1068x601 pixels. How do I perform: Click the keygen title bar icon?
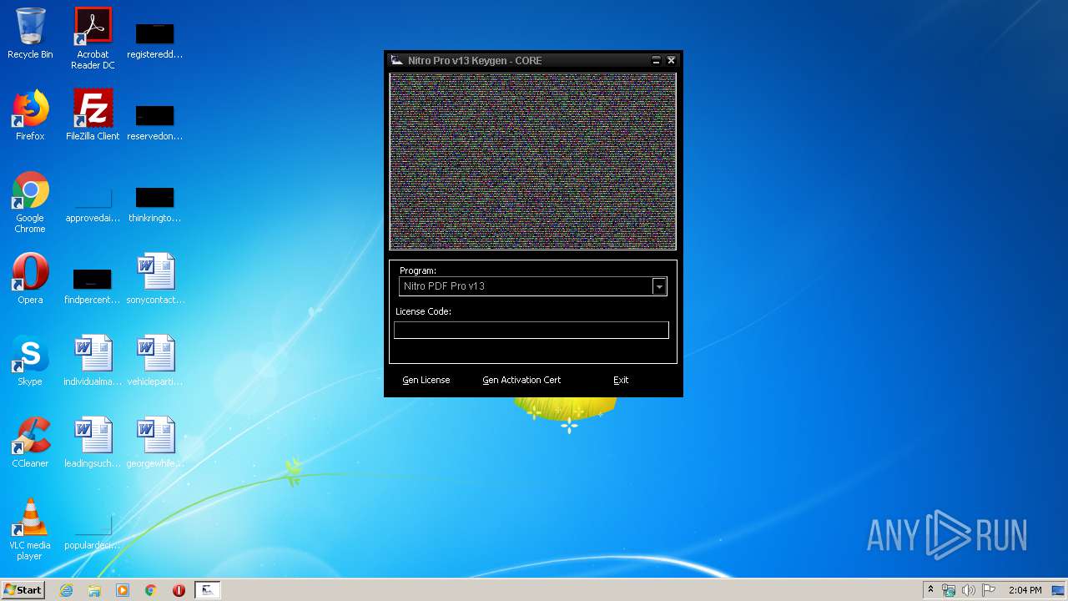tap(397, 60)
